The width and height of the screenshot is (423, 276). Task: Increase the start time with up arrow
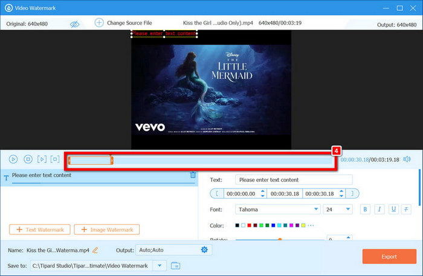coord(263,191)
